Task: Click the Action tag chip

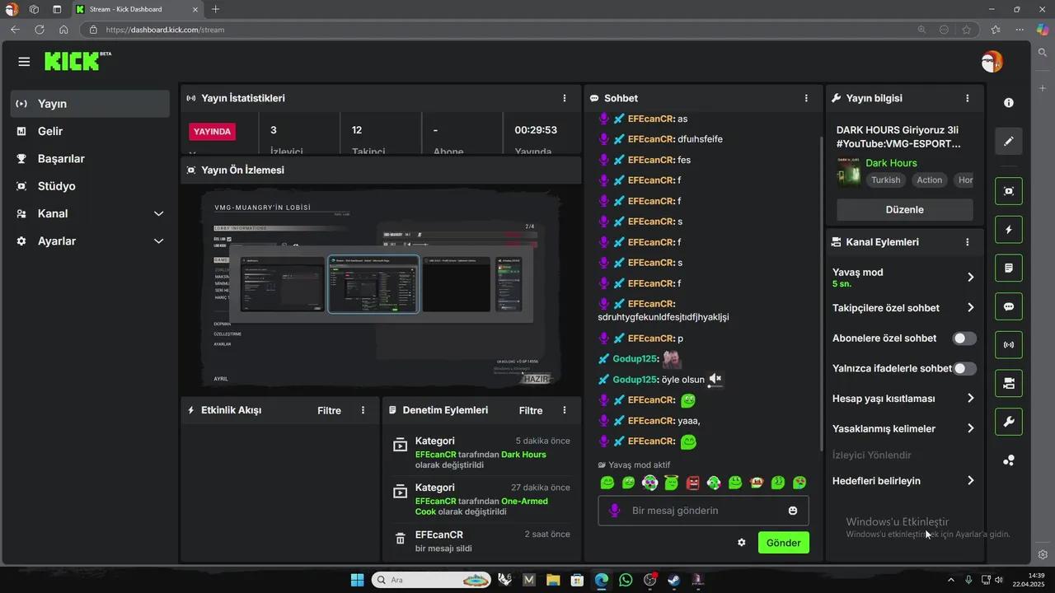Action: click(929, 180)
